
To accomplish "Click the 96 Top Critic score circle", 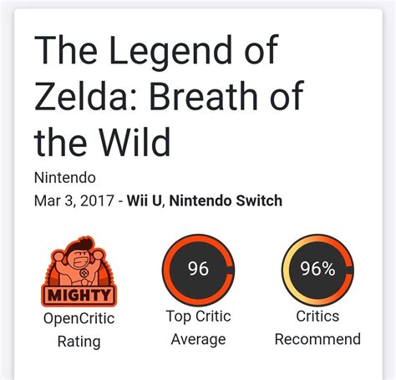I will (198, 270).
